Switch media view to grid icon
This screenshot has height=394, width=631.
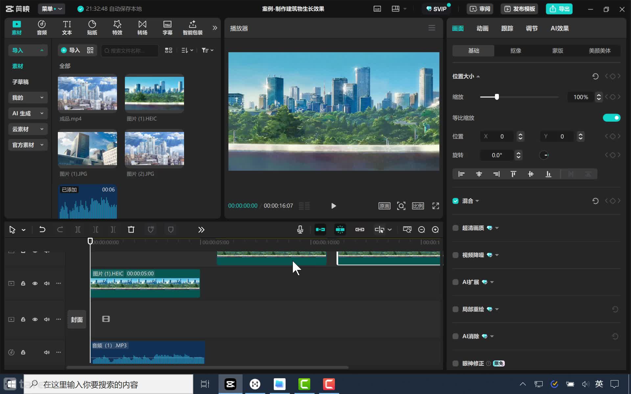(x=169, y=50)
